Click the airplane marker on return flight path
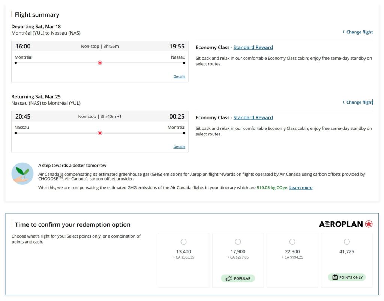 coord(100,133)
